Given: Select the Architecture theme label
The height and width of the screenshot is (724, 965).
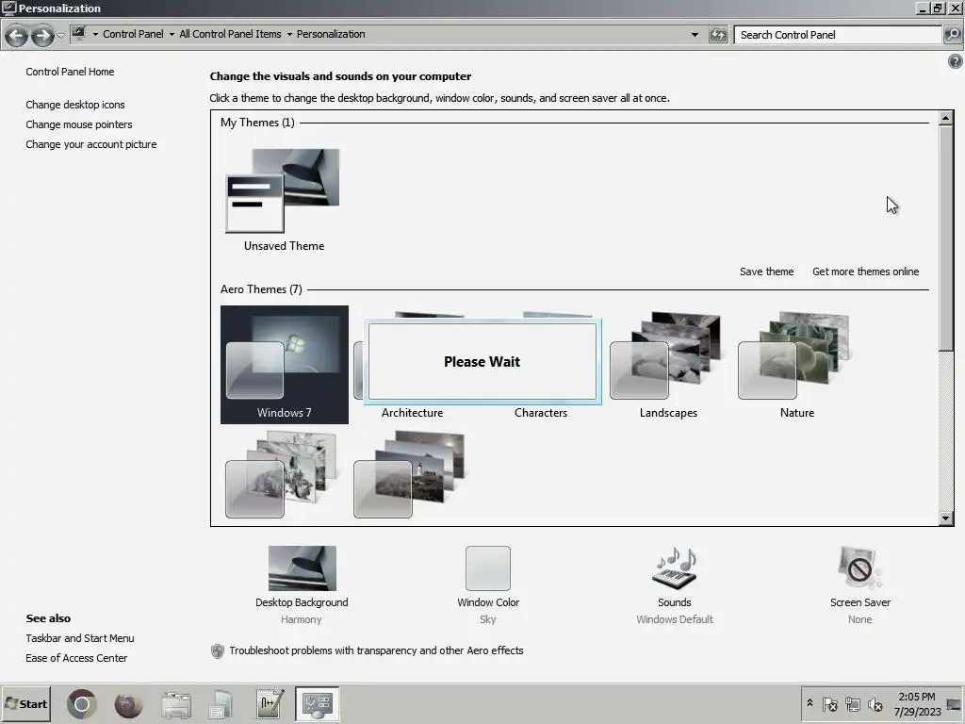Looking at the screenshot, I should click(412, 413).
